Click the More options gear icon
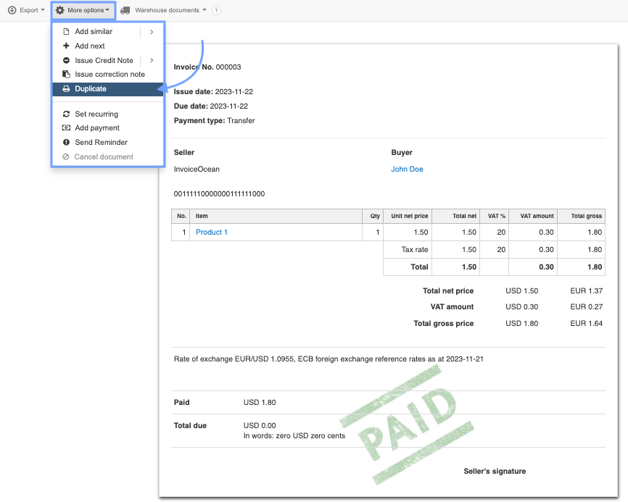The image size is (628, 502). tap(60, 10)
